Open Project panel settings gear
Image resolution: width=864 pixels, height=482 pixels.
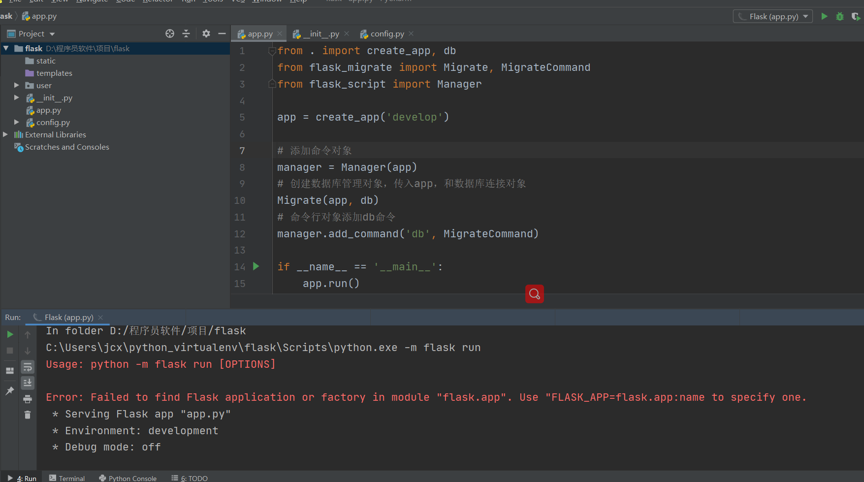(206, 33)
